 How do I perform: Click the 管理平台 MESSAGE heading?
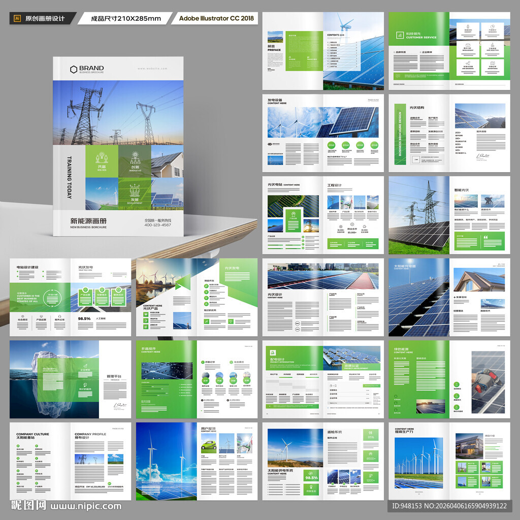114,377
